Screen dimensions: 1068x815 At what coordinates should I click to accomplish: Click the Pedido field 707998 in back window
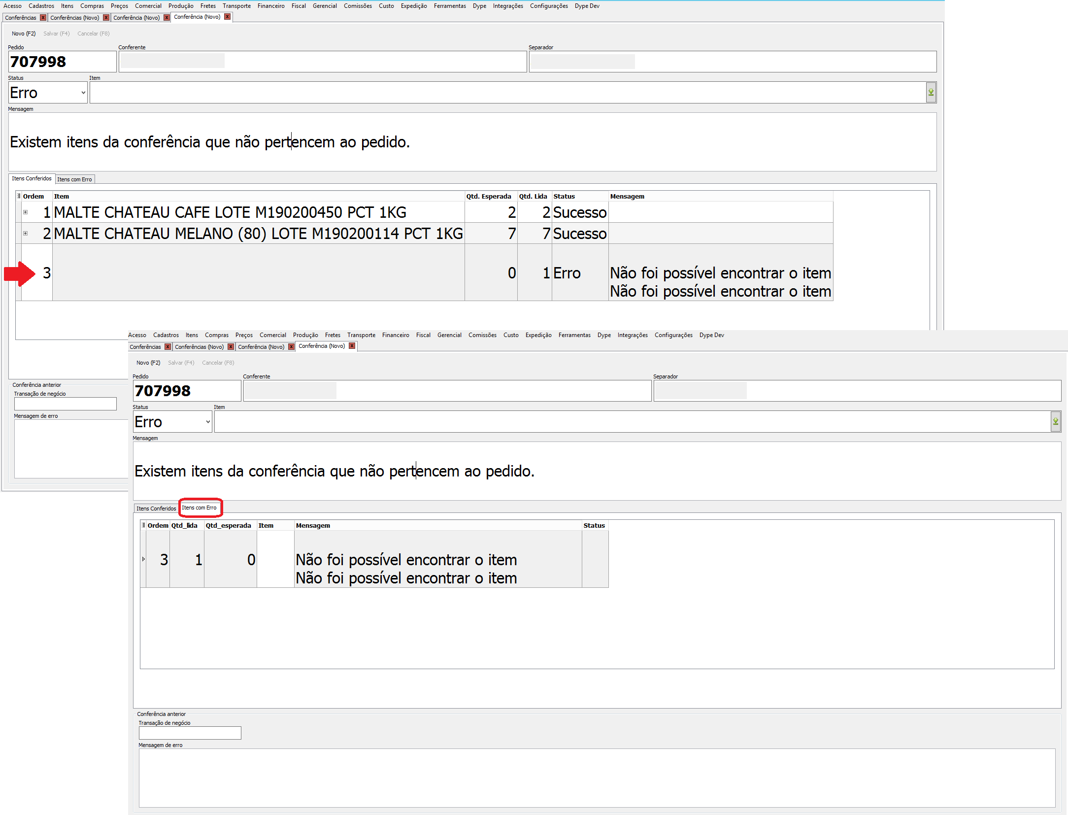(x=62, y=62)
